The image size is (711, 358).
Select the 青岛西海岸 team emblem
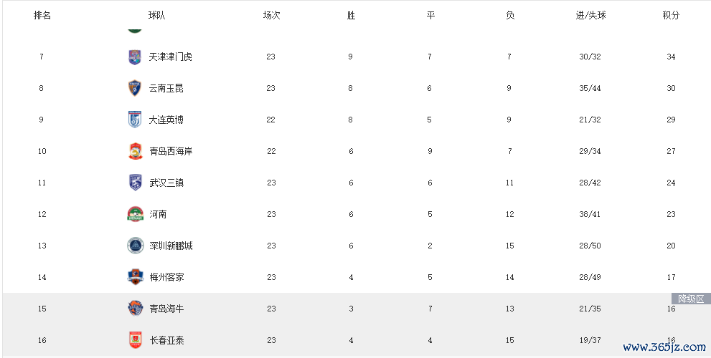click(135, 151)
